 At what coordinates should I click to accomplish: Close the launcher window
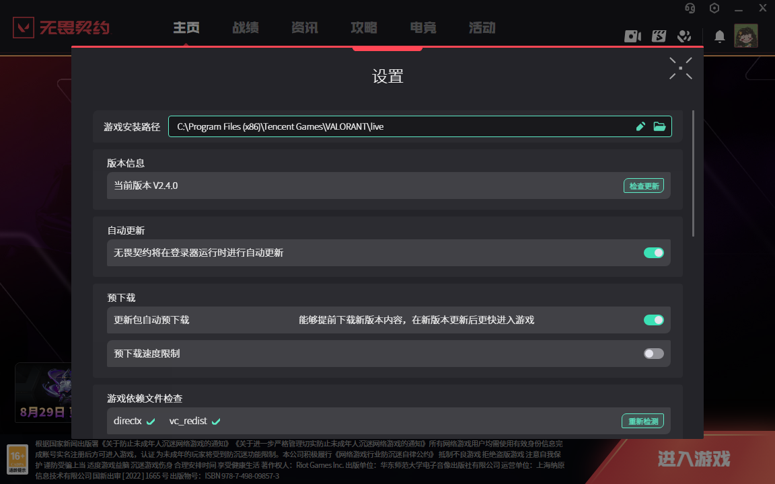click(763, 8)
